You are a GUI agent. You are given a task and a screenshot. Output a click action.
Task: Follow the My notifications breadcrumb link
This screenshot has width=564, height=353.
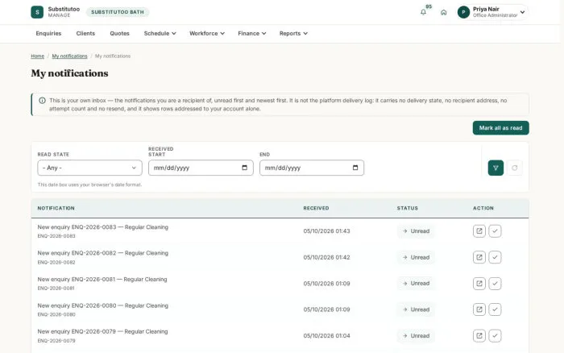point(70,56)
